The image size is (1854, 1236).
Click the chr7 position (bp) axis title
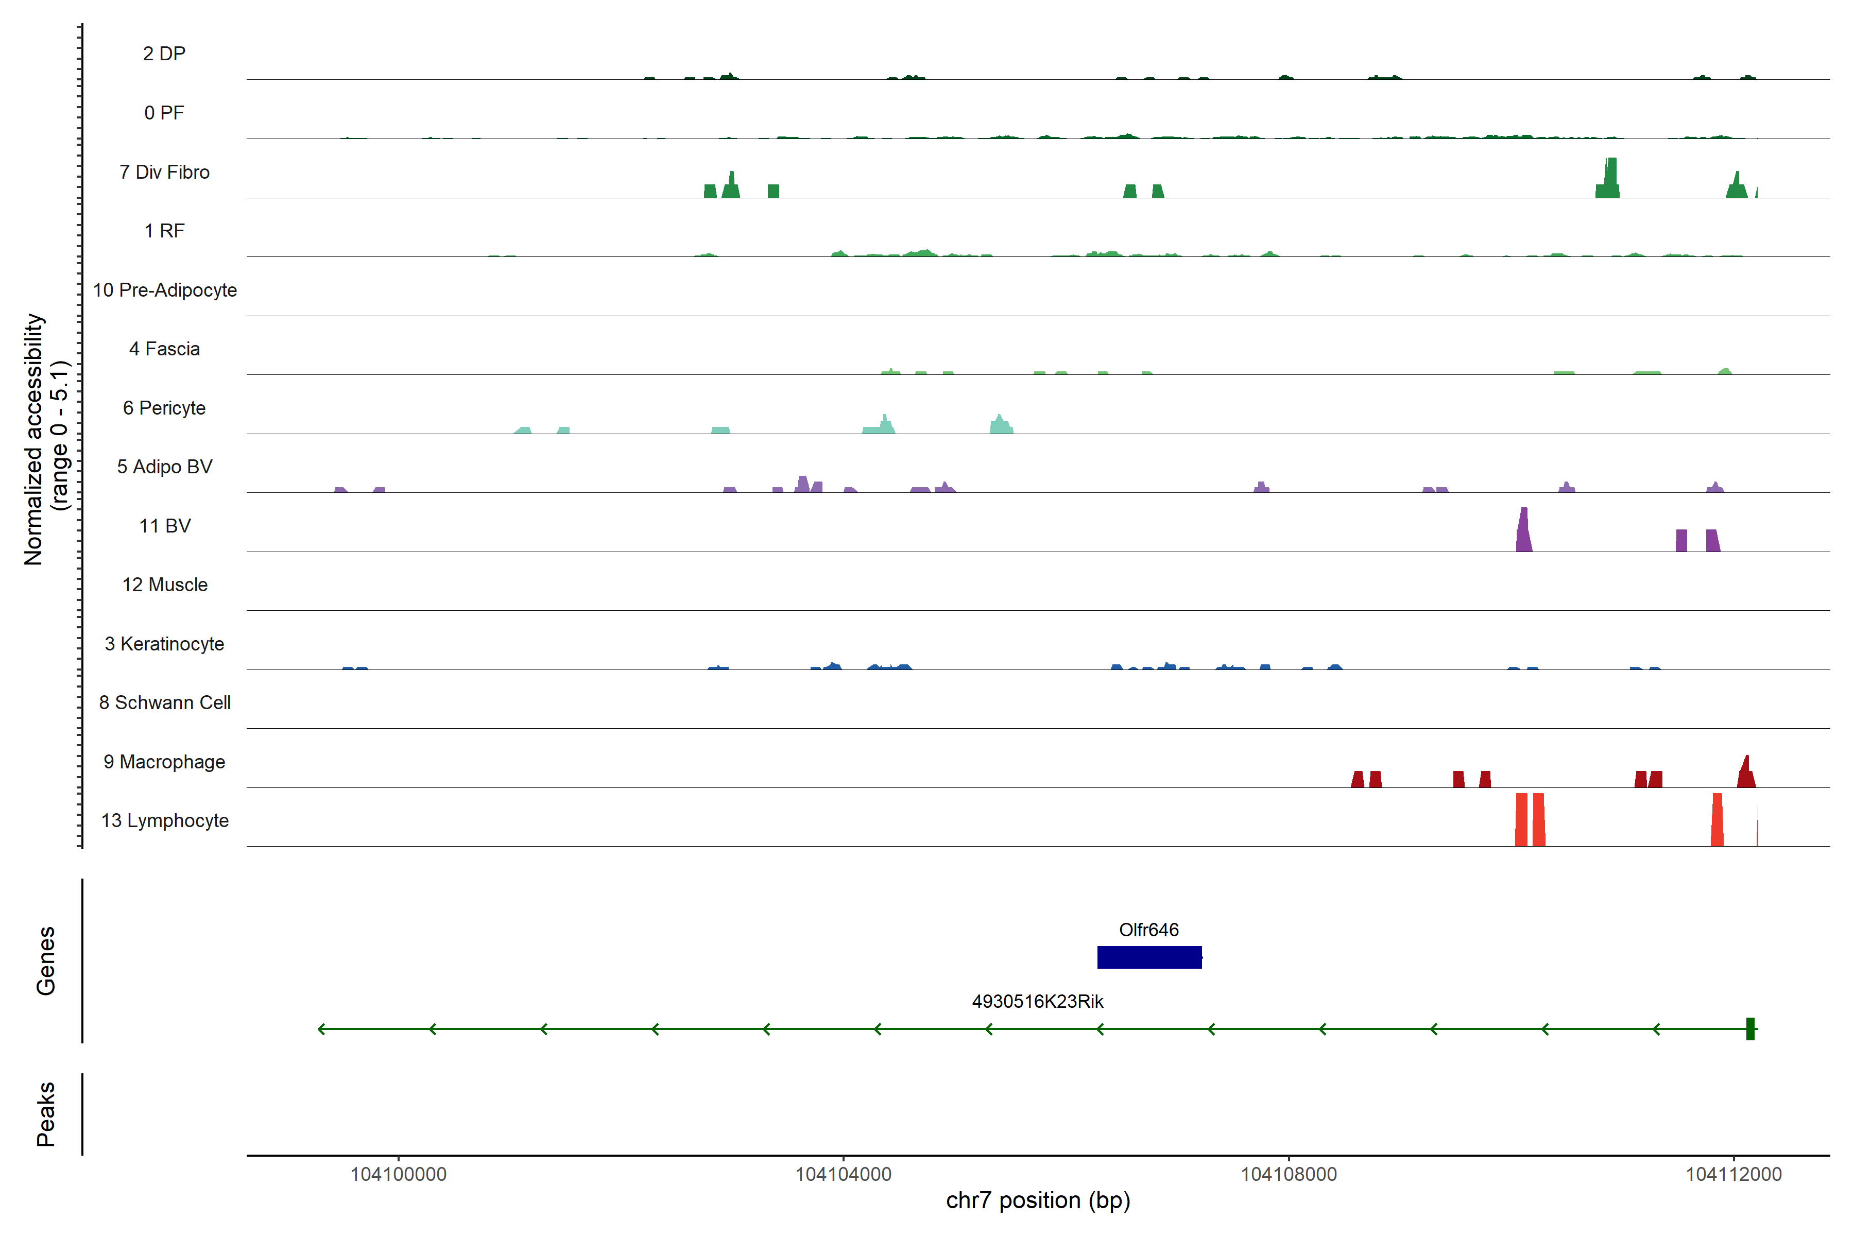pos(1037,1200)
